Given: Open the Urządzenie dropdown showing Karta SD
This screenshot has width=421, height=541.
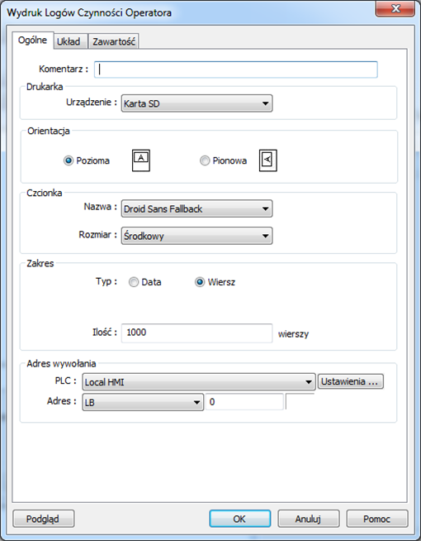Looking at the screenshot, I should click(196, 103).
